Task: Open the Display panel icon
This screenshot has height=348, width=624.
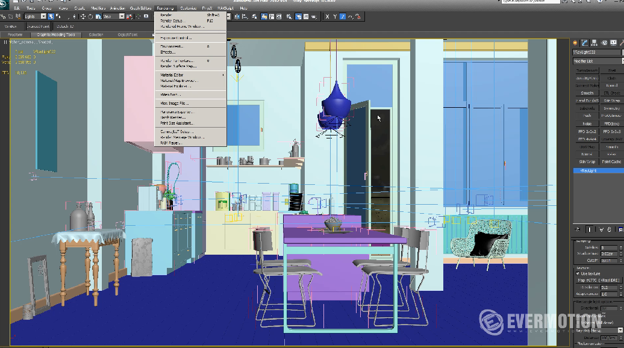Action: coord(614,43)
